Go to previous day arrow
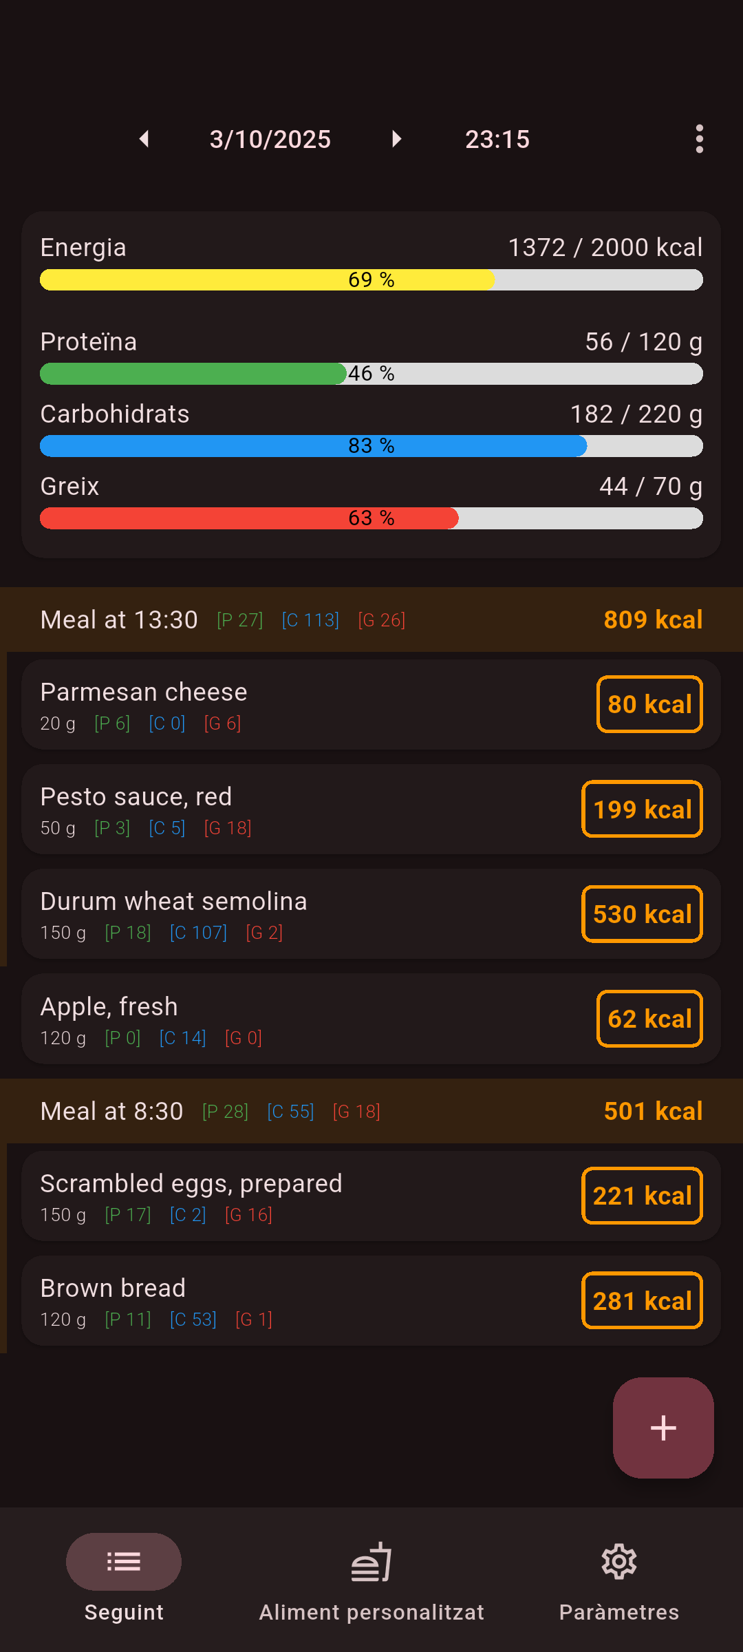Image resolution: width=743 pixels, height=1652 pixels. coord(144,139)
